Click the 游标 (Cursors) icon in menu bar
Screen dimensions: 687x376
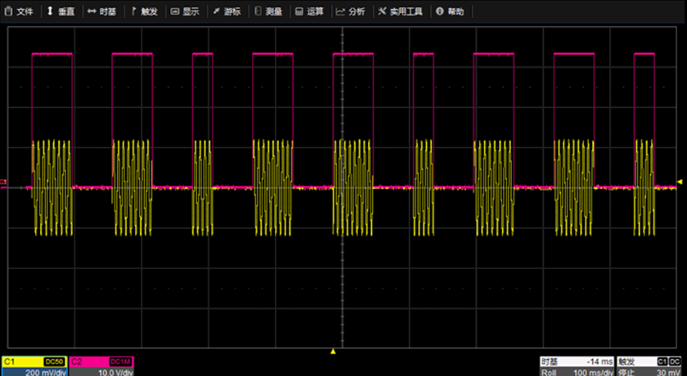point(216,12)
